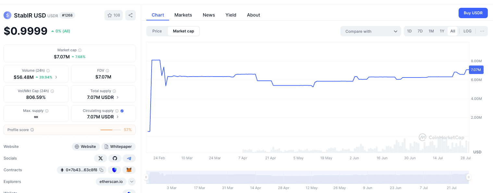
Task: Click the verified circulating supply badge
Action: coord(122,111)
